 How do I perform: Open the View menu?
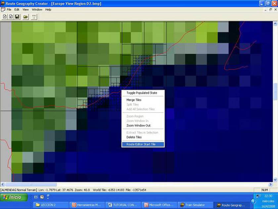click(x=25, y=10)
